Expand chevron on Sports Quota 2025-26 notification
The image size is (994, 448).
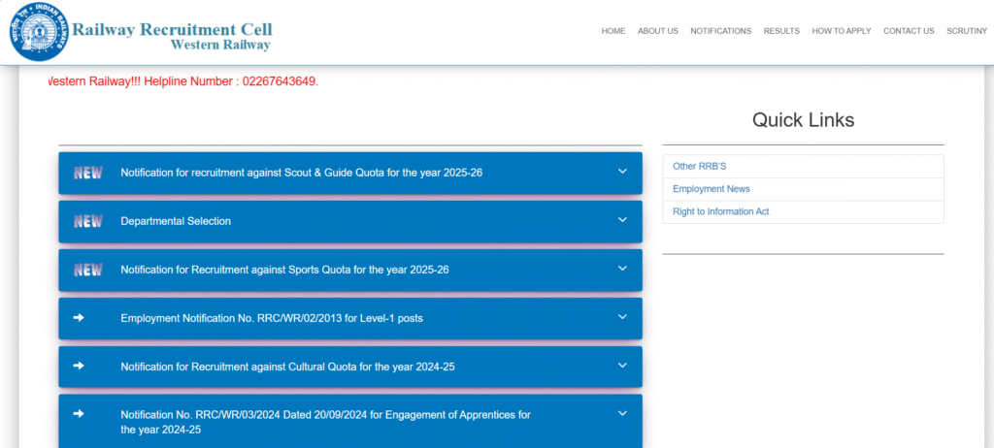(x=622, y=268)
